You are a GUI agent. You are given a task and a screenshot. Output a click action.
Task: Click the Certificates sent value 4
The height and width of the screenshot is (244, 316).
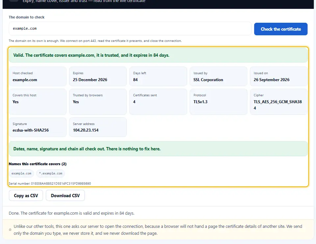[134, 102]
